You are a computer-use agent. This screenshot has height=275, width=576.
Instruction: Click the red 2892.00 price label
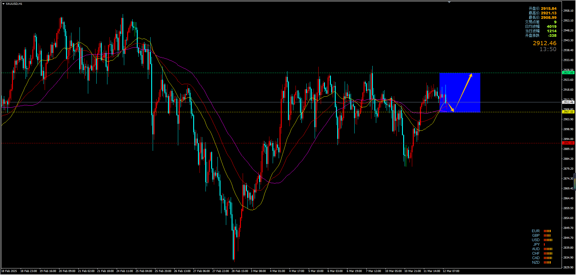(568, 143)
